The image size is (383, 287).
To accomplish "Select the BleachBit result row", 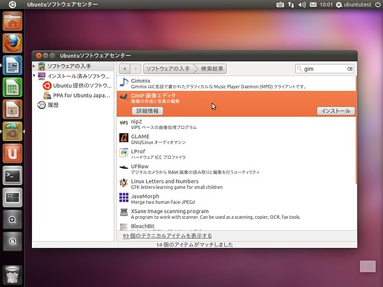I will tap(236, 226).
